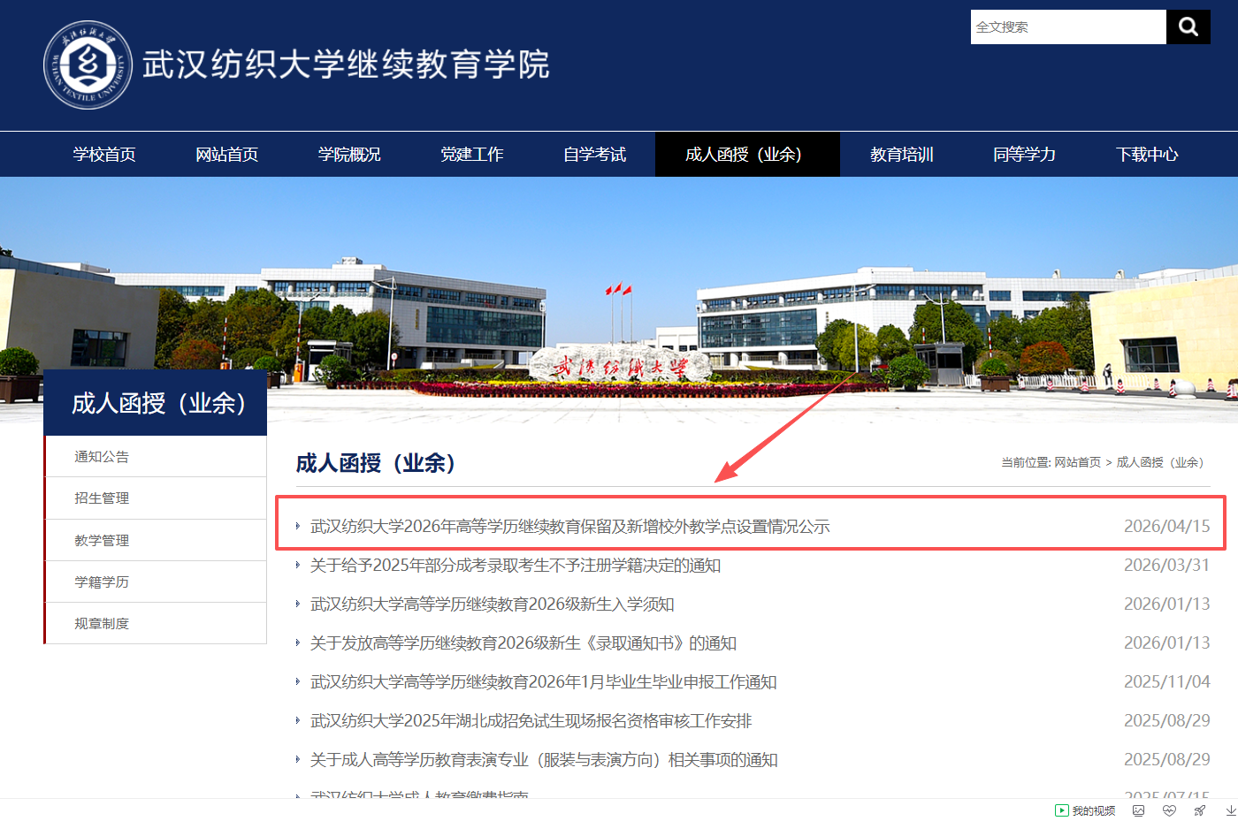Open the 2026年校外教学点设置情况公示 notice
The height and width of the screenshot is (821, 1238).
(570, 527)
